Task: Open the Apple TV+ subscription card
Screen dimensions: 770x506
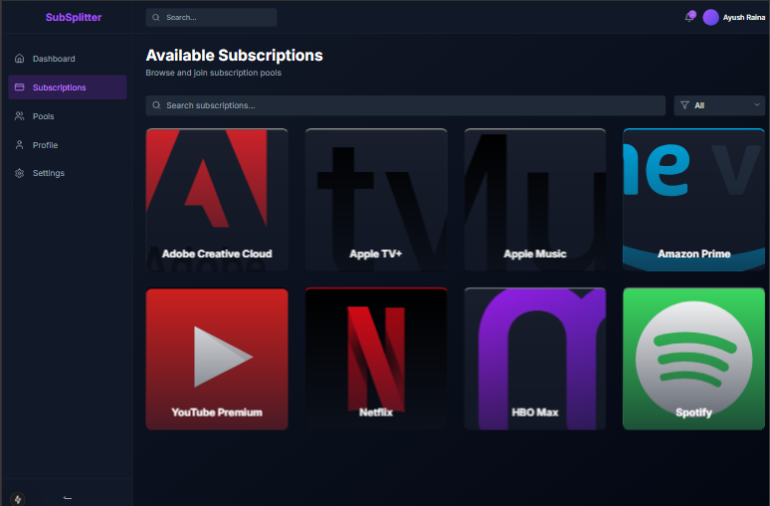Action: [376, 200]
